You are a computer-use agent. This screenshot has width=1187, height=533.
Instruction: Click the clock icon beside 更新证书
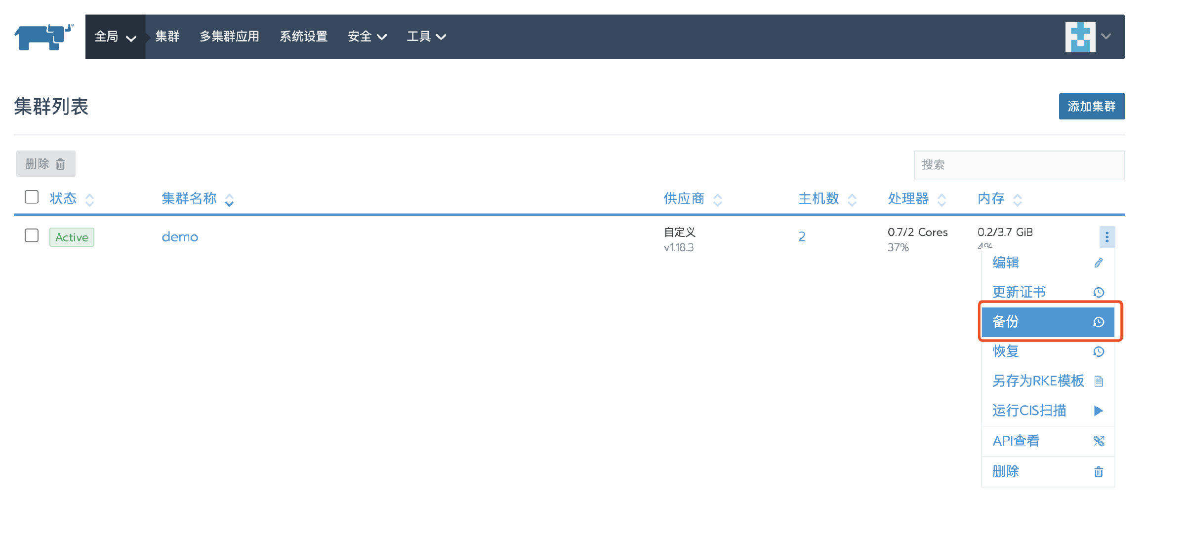tap(1098, 292)
